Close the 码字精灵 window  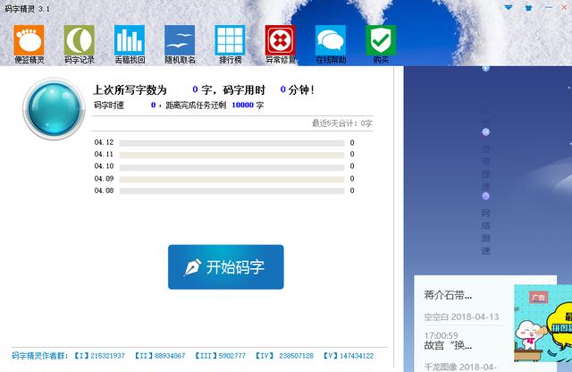point(564,7)
